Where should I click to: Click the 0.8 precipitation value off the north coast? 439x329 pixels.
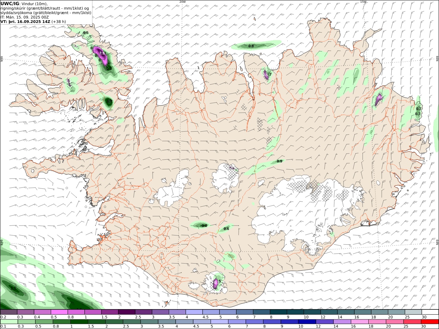tap(251, 46)
